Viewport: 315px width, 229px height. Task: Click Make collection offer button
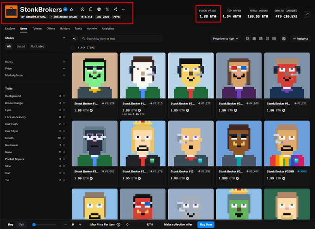pos(178,224)
